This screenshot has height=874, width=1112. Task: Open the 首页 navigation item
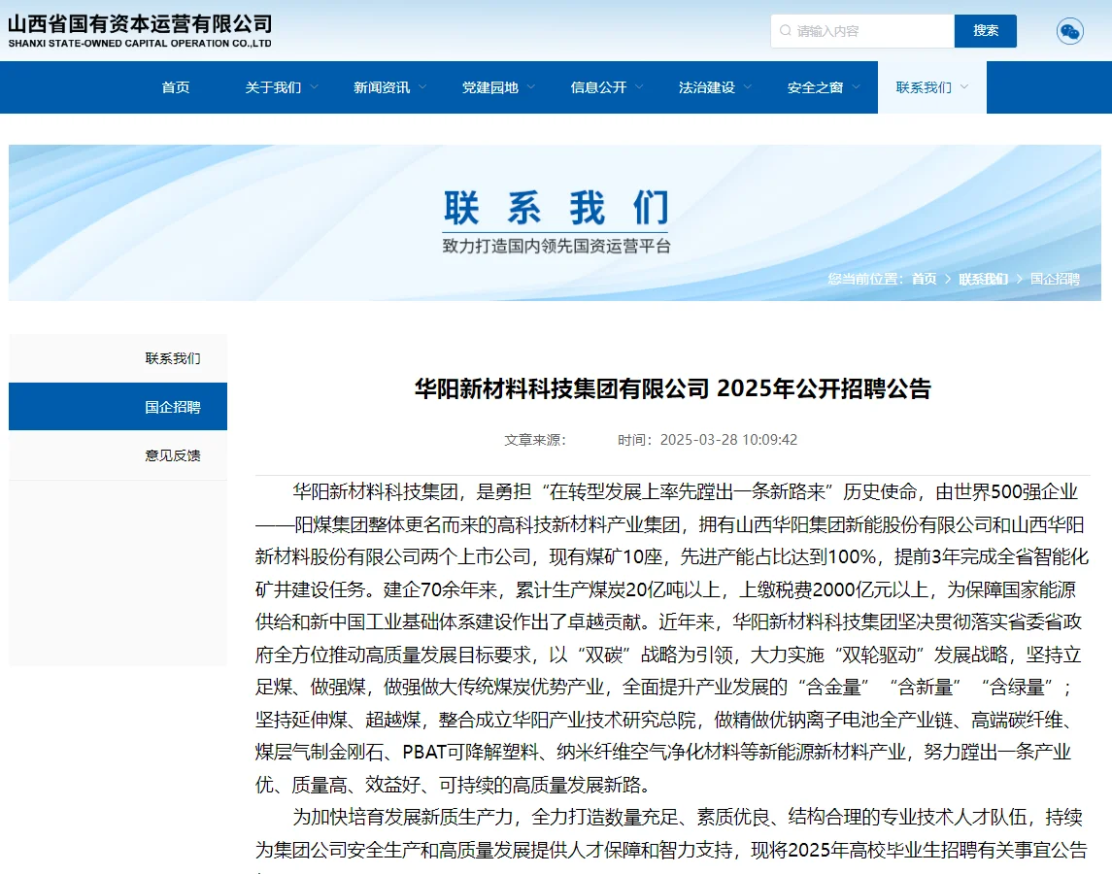pyautogui.click(x=176, y=87)
